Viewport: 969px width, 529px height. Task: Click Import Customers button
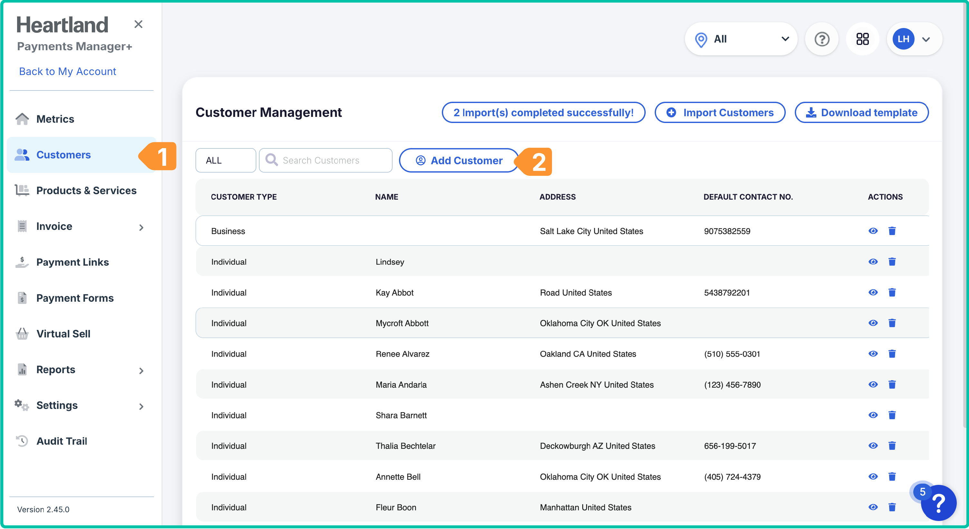click(x=720, y=112)
